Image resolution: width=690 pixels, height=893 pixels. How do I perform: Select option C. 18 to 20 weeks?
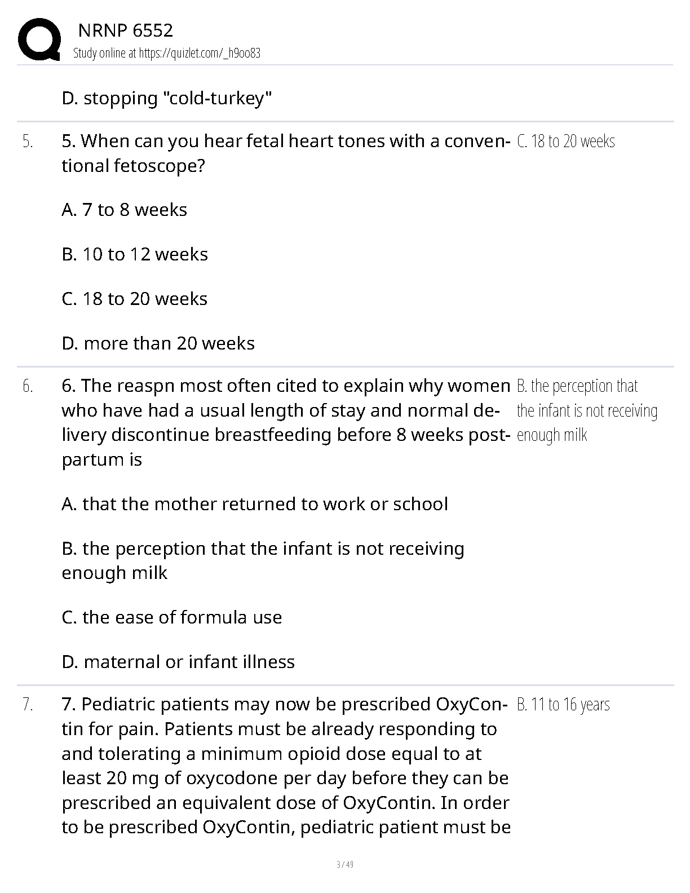click(x=134, y=299)
